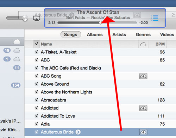Click the playback progress bar diamond
176x138 pixels.
click(x=100, y=23)
